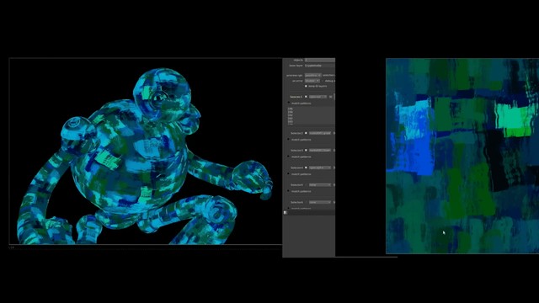Toggle the Selector 2 checkbox
Image resolution: width=539 pixels, height=303 pixels.
point(306,133)
